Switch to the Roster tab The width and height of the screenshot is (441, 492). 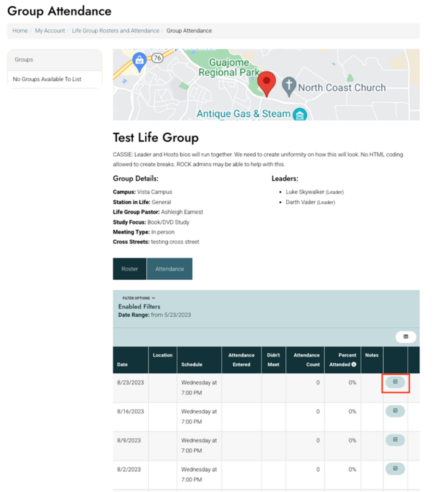click(129, 269)
